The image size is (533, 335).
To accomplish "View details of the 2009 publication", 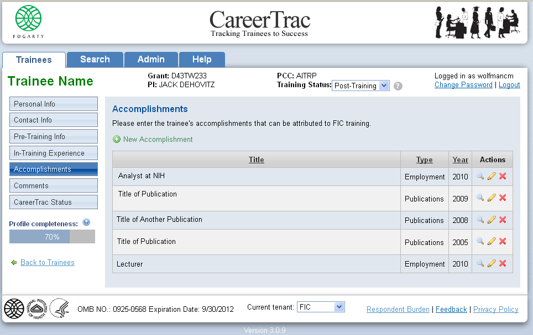I will pos(480,198).
